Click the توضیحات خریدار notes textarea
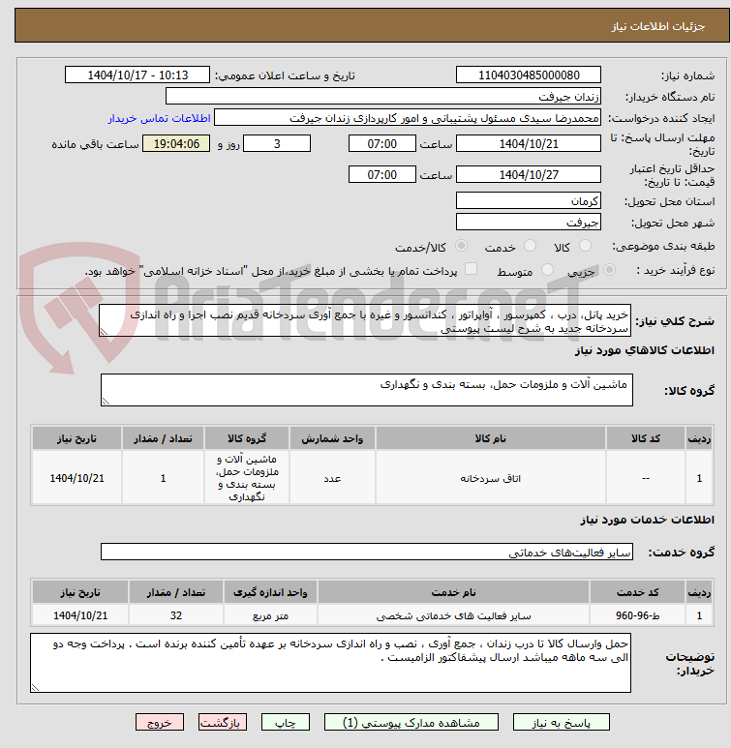 coord(330,663)
